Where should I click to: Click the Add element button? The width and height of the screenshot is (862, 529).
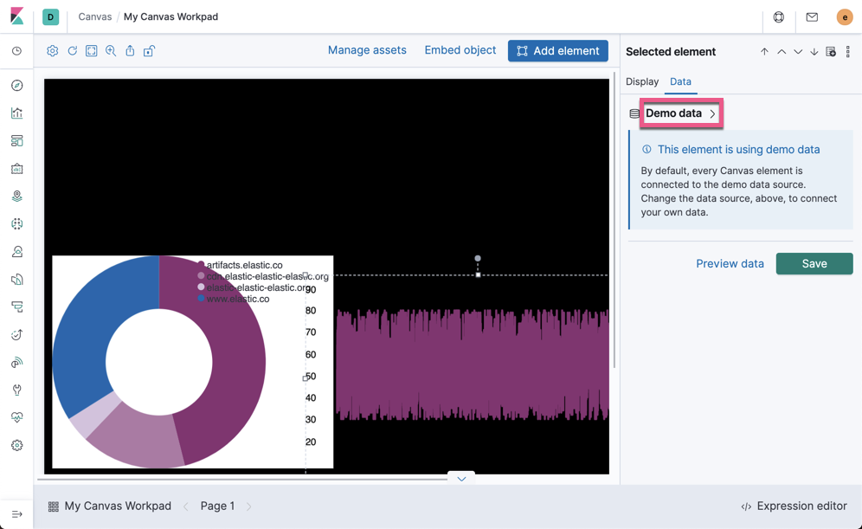(557, 50)
